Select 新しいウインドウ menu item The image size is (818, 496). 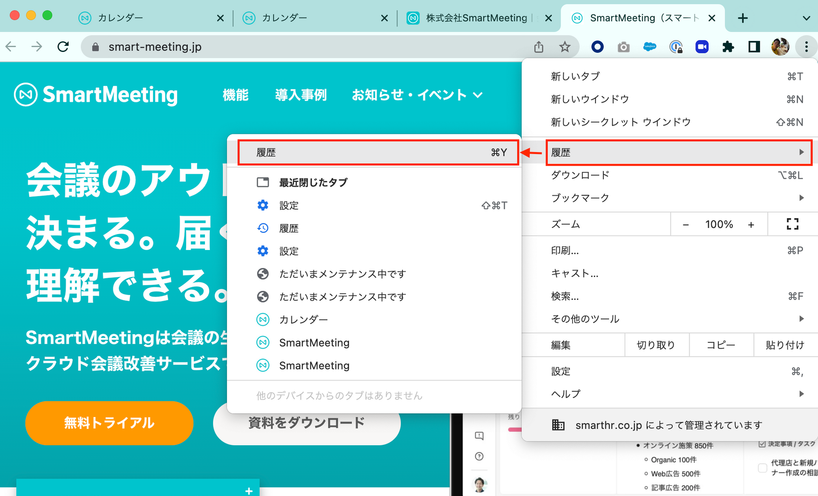670,99
